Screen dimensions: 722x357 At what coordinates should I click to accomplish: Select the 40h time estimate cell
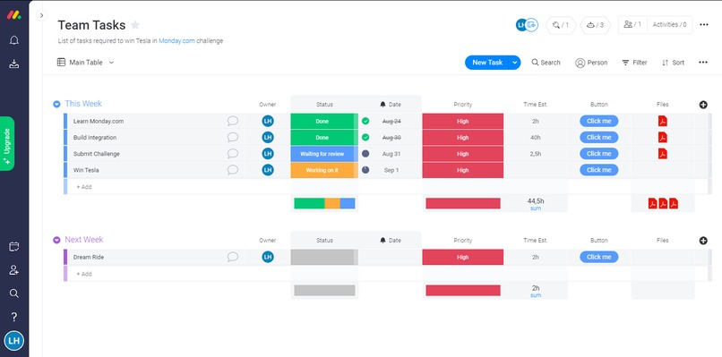(x=536, y=137)
